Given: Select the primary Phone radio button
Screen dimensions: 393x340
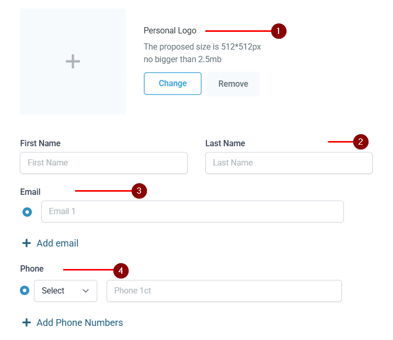Looking at the screenshot, I should (x=25, y=290).
